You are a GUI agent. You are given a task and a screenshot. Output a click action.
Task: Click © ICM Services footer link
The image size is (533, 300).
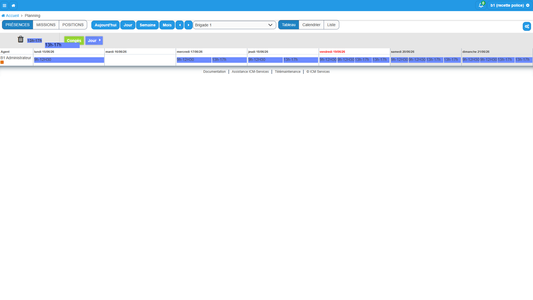[318, 72]
